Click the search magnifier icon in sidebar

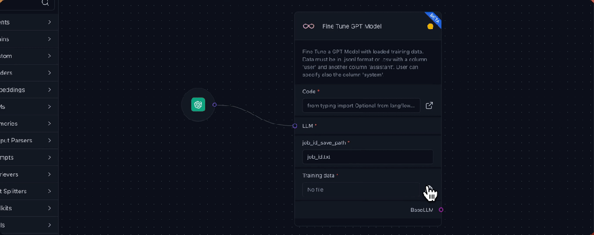[46, 3]
